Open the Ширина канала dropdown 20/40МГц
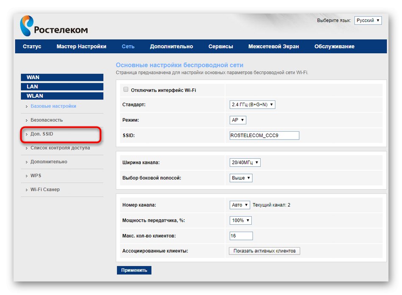This screenshot has height=295, width=402. click(245, 163)
